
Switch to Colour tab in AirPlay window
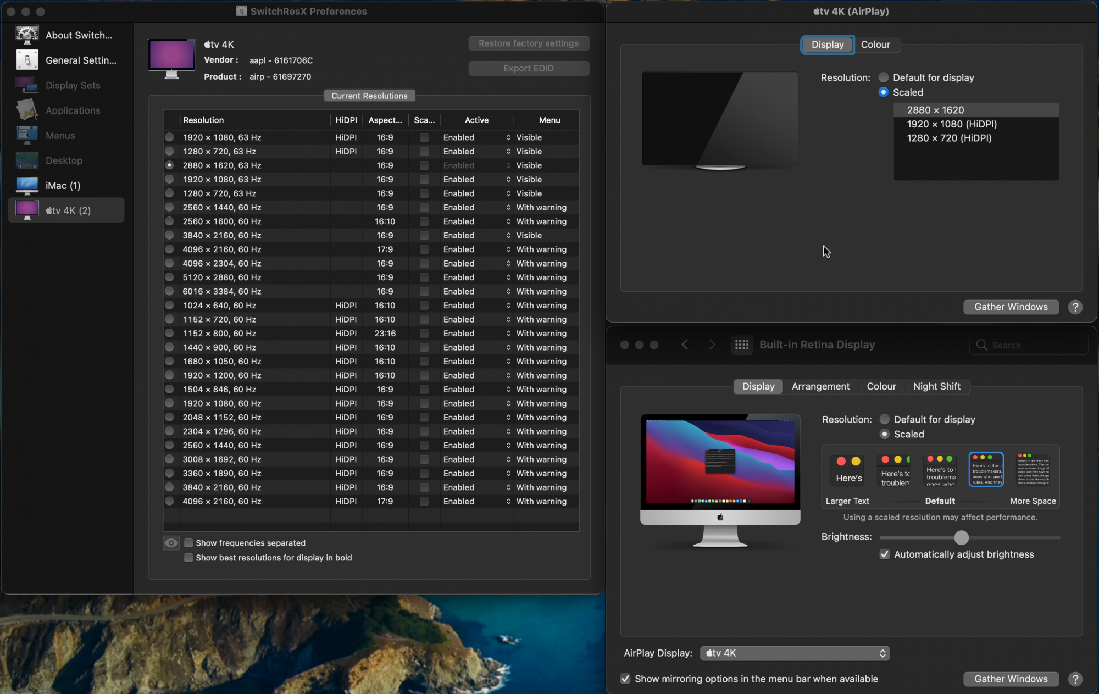875,45
